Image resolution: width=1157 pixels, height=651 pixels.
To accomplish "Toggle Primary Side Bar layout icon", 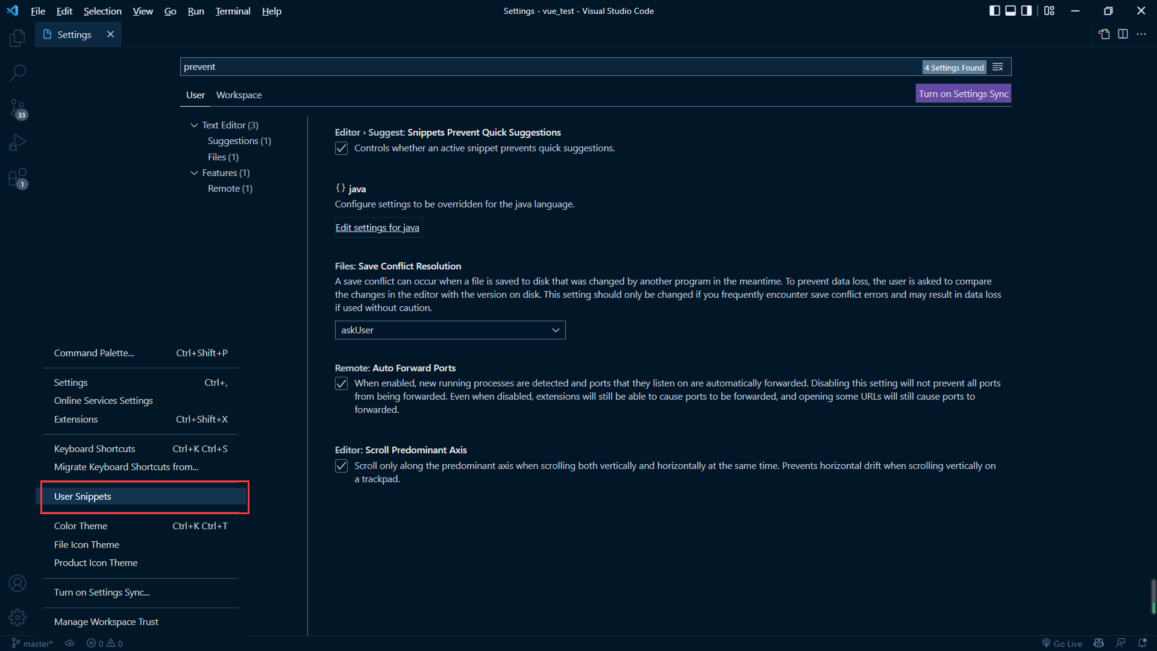I will [x=995, y=11].
